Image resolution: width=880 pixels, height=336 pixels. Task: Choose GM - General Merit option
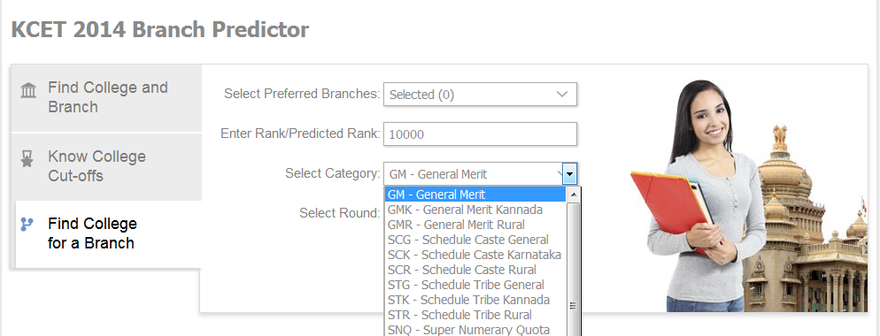(x=475, y=195)
